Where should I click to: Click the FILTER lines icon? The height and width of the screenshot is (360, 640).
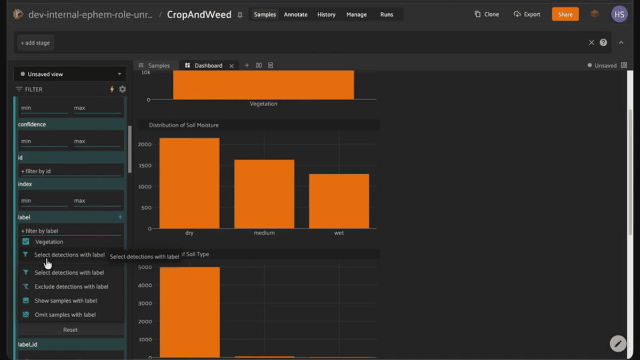[x=19, y=89]
